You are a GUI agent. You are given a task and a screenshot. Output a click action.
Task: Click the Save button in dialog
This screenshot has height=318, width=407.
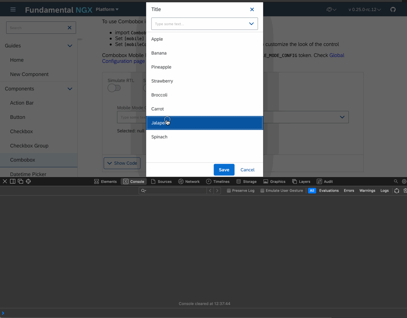tap(224, 170)
